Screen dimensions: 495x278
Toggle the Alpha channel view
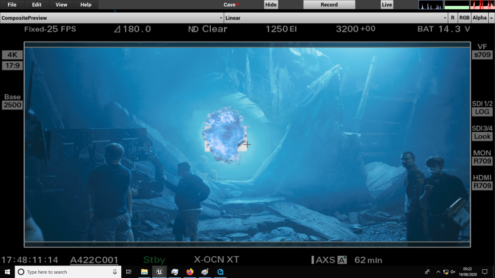480,18
